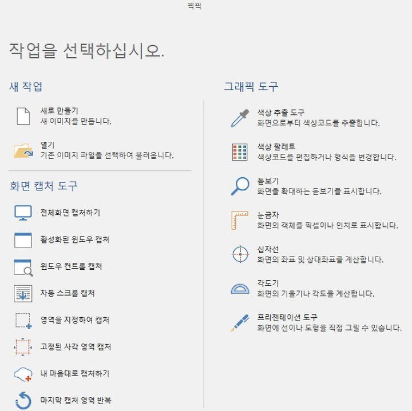This screenshot has height=411, width=412.
Task: Start 내 마음대로 캡처하기
Action: [74, 373]
